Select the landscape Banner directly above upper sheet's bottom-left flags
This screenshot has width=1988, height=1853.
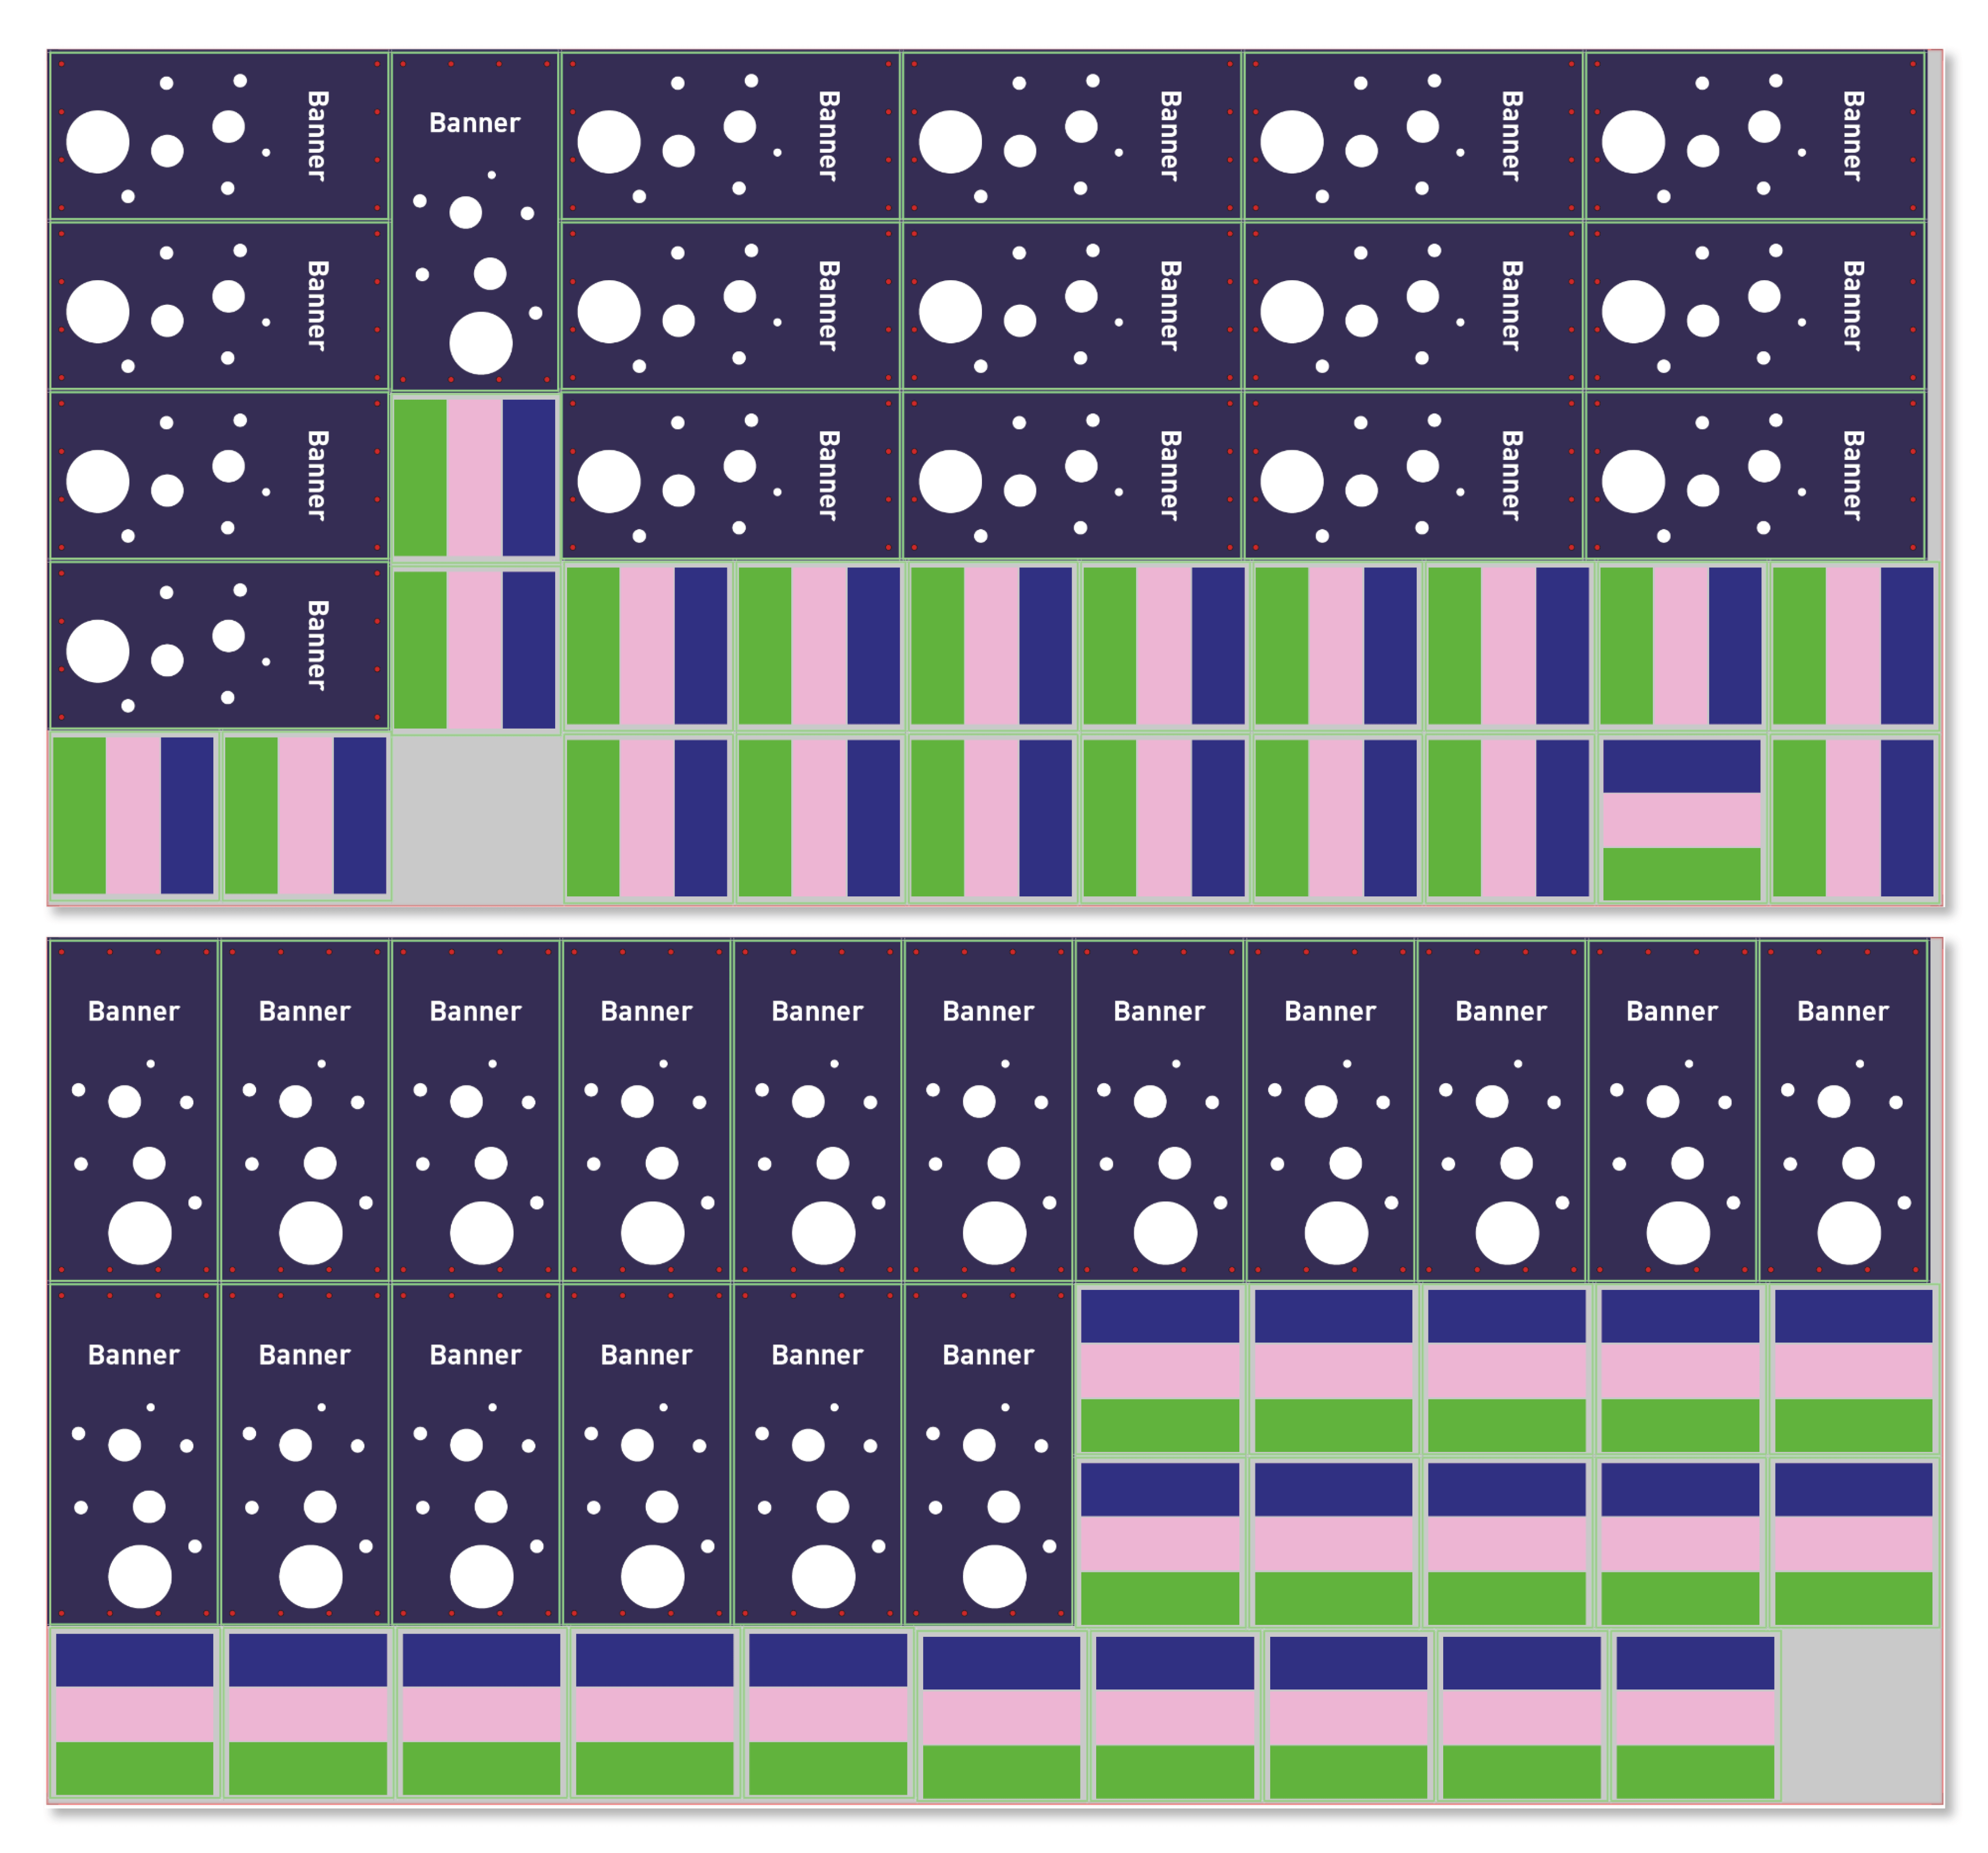pos(219,645)
